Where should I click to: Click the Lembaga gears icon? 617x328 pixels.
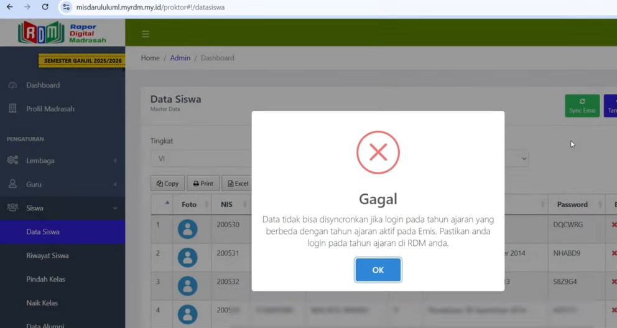tap(12, 160)
